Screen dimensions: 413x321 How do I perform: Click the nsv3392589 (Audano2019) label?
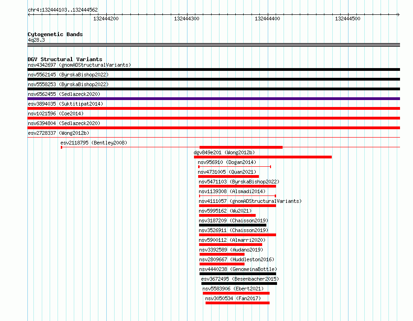click(x=231, y=250)
